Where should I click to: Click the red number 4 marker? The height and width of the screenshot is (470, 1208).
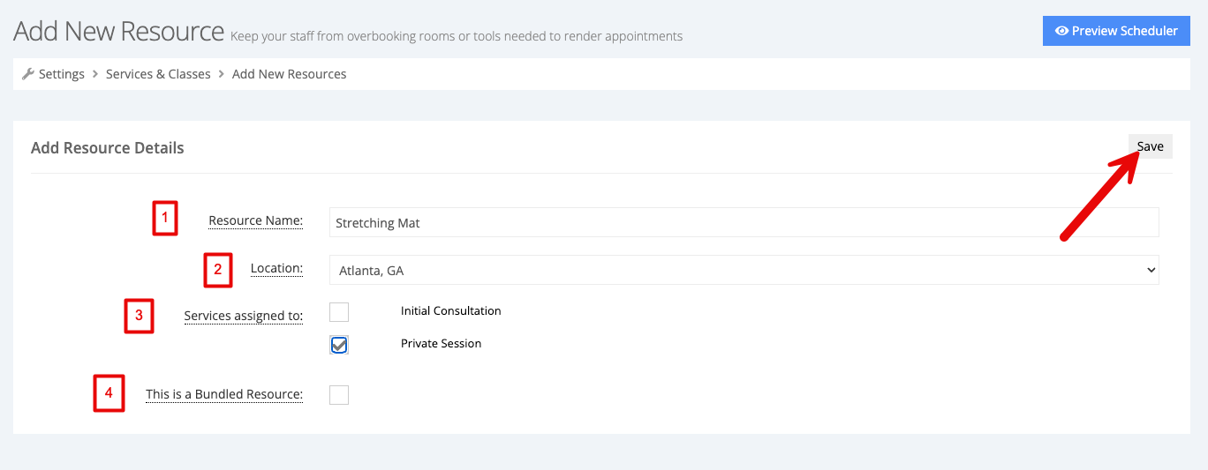pyautogui.click(x=109, y=393)
